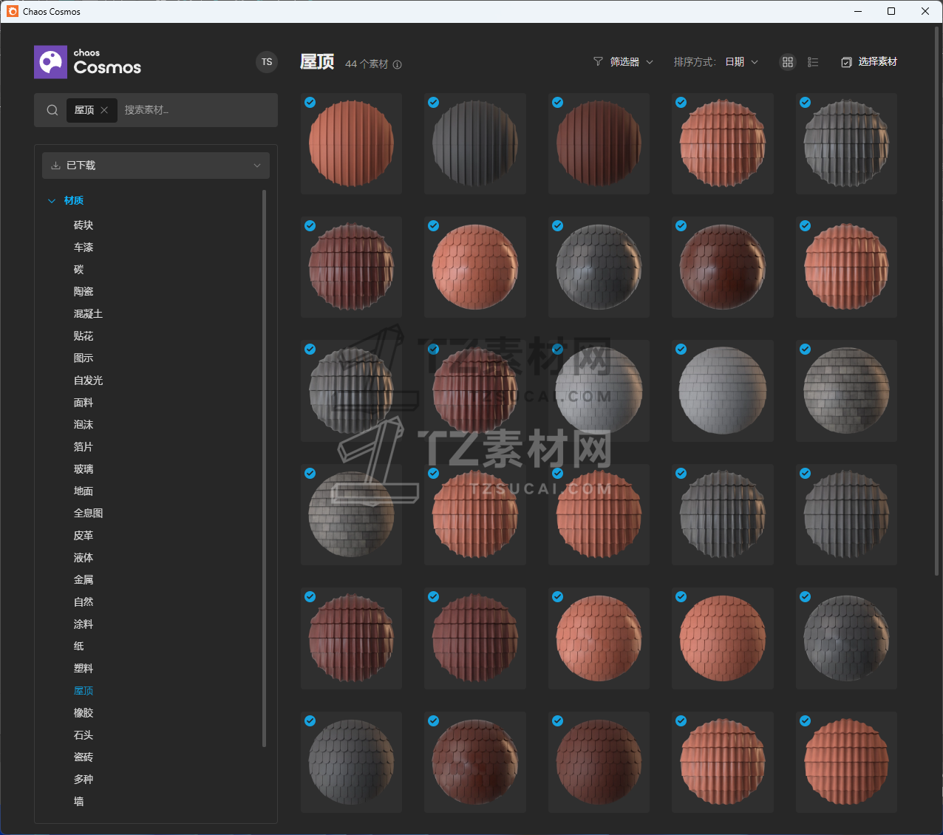
Task: Select the 液体 category
Action: 84,558
